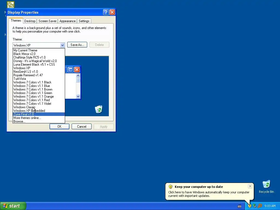Click the preview window's red close button
The image size is (280, 210).
click(x=77, y=69)
